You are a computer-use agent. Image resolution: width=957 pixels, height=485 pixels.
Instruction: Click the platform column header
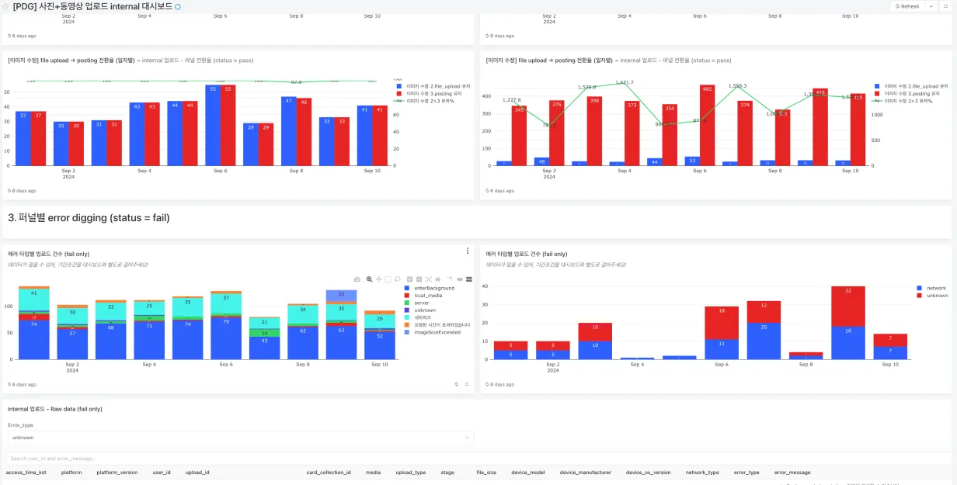[x=71, y=472]
